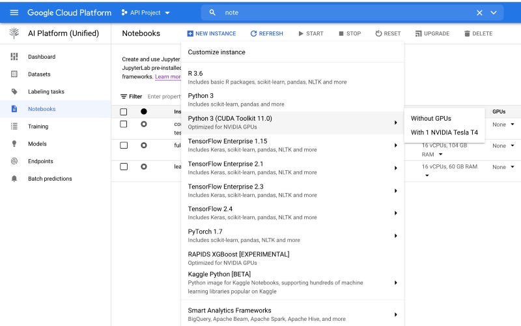Image resolution: width=521 pixels, height=326 pixels.
Task: Open machine type dropdown for 104 GB RAM
Action: coord(441,155)
